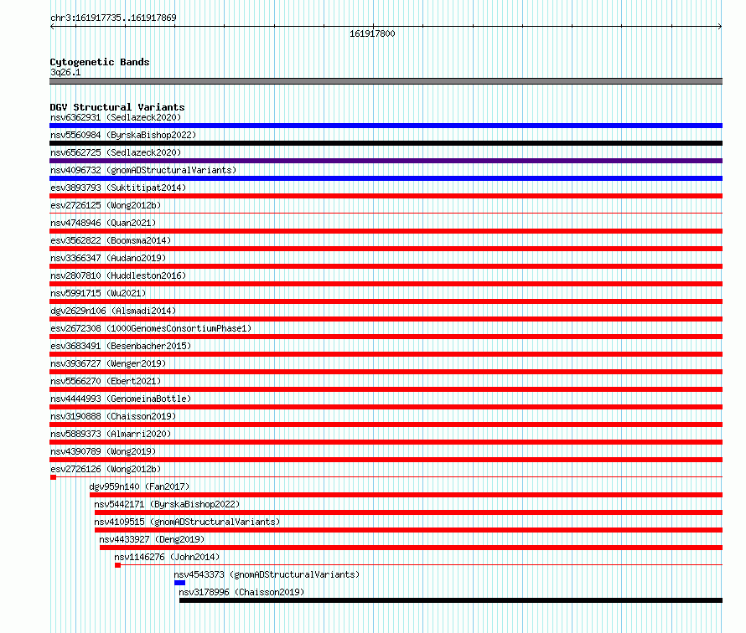
Task: Click nsv3190888 (Chaisson2019) label
Action: (113, 416)
